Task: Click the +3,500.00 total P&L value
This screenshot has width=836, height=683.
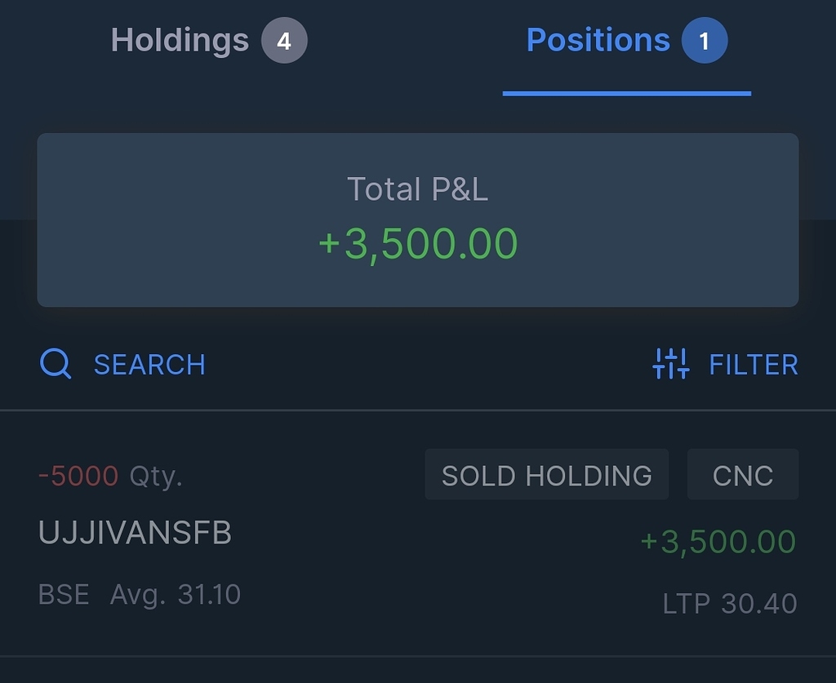Action: (418, 244)
